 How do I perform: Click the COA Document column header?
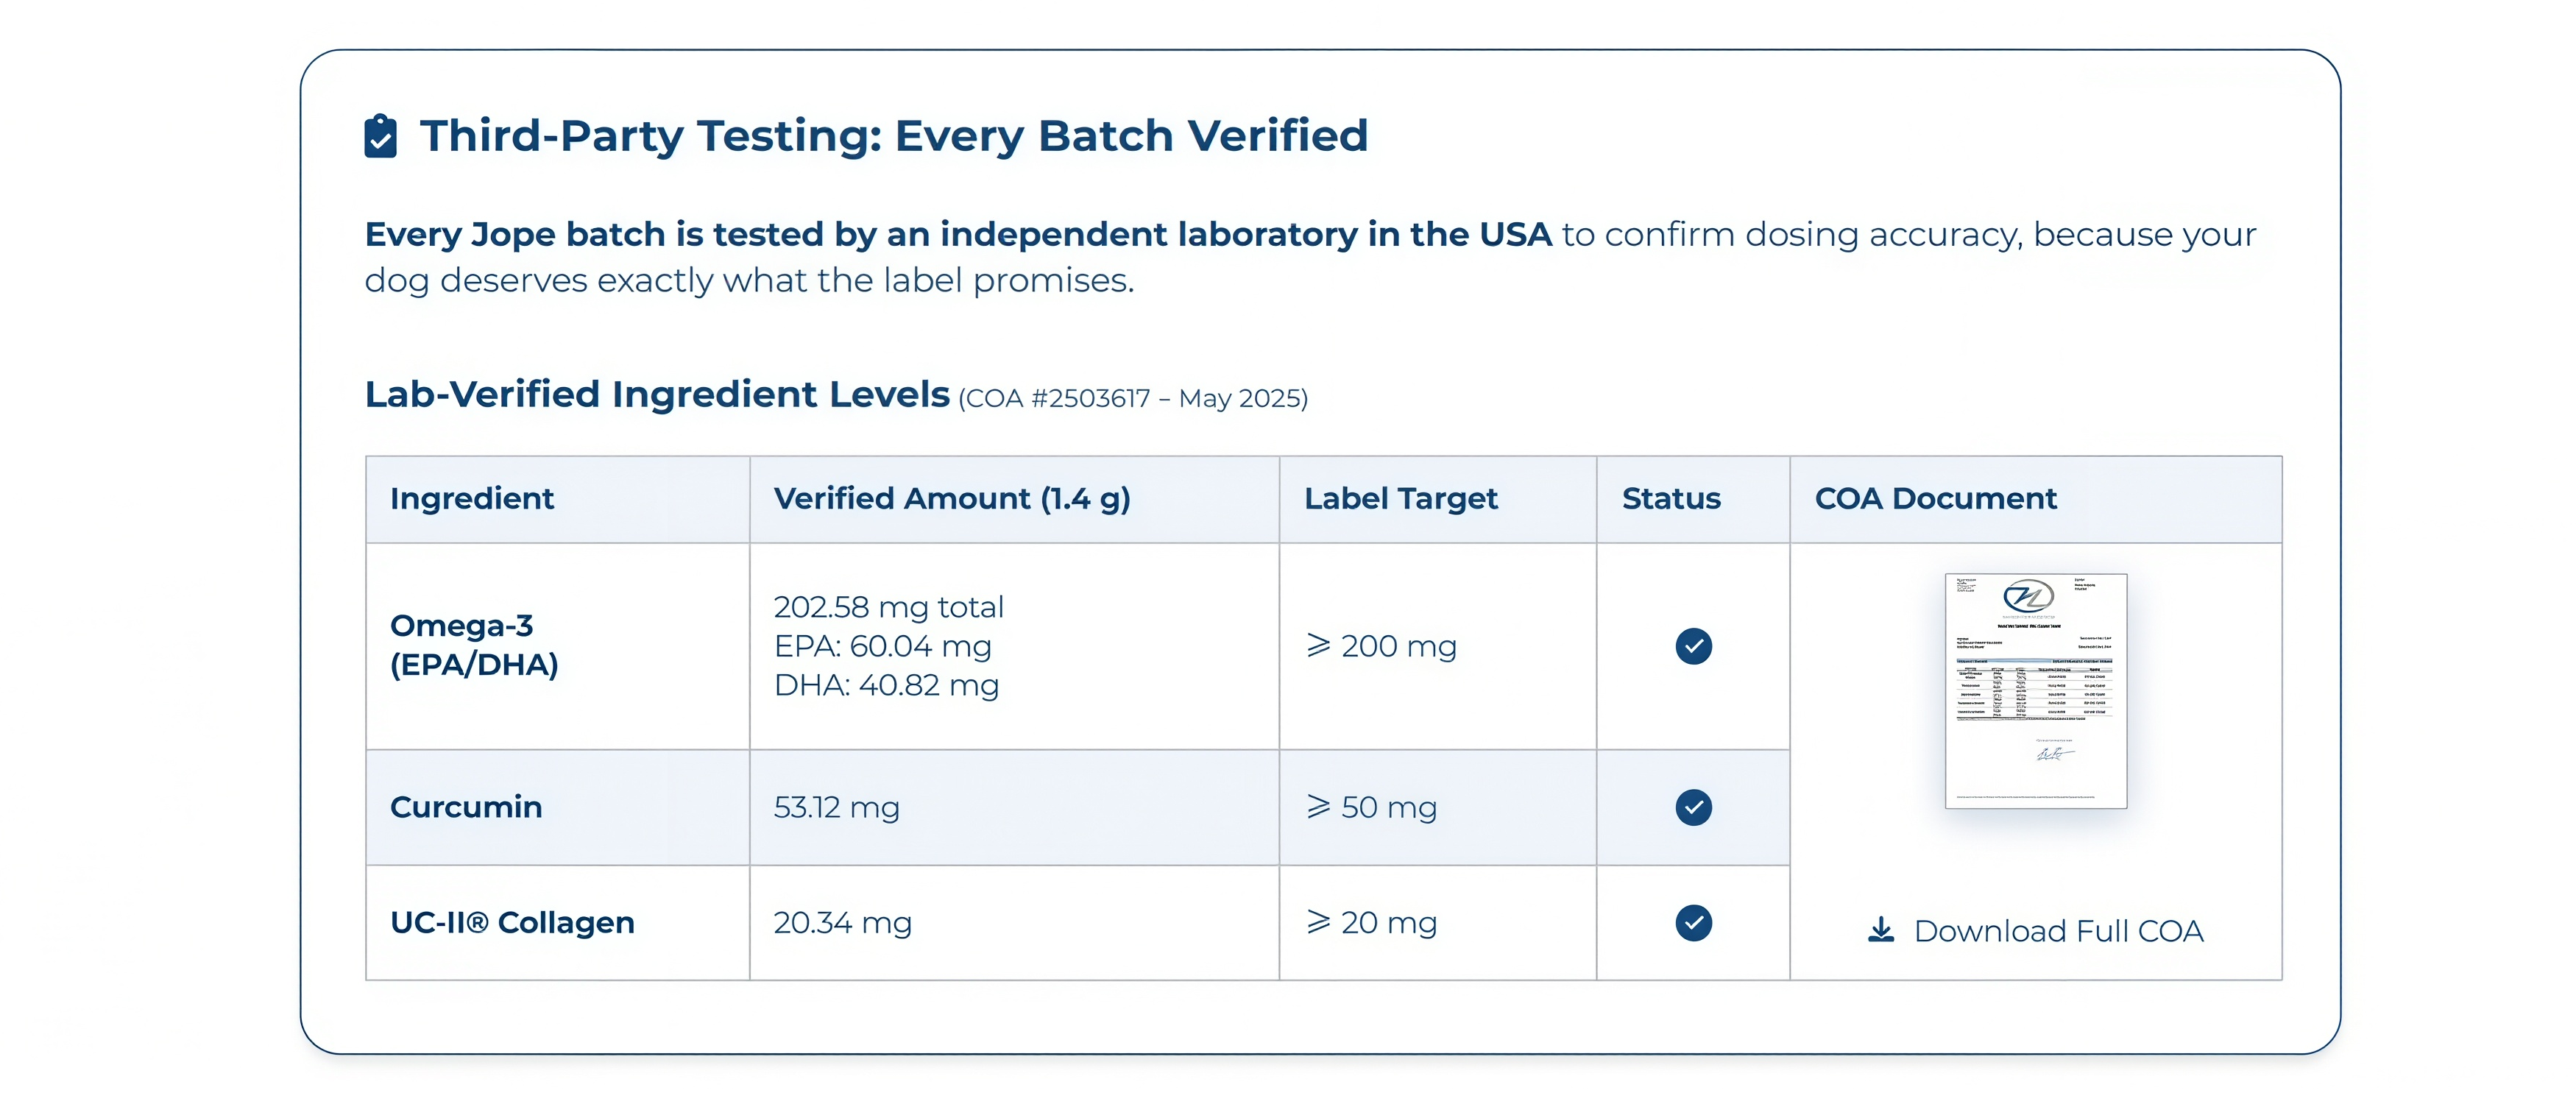(x=1935, y=498)
